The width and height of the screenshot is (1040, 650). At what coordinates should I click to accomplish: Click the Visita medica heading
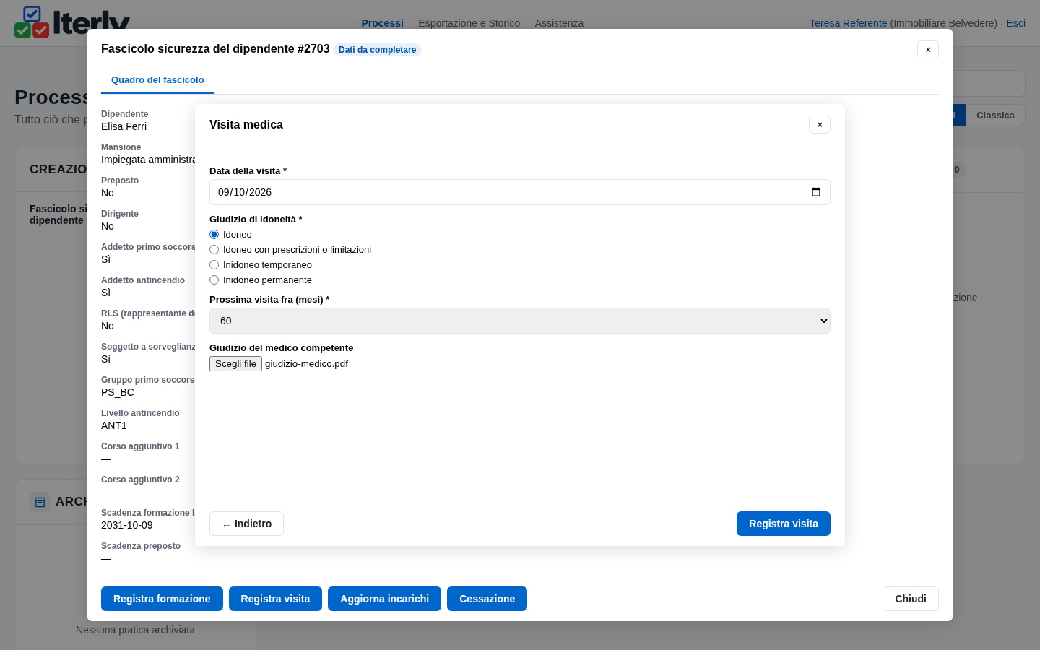point(246,125)
